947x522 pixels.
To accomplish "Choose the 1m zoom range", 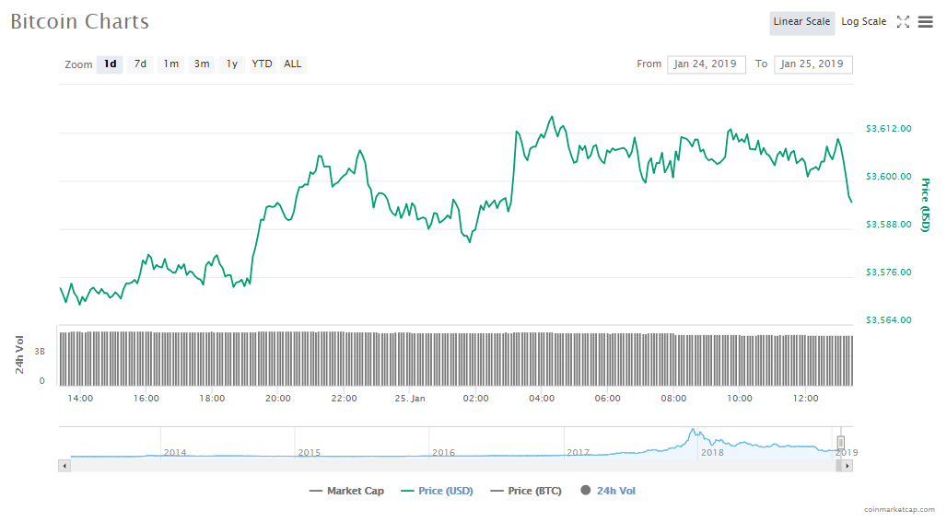I will point(171,64).
